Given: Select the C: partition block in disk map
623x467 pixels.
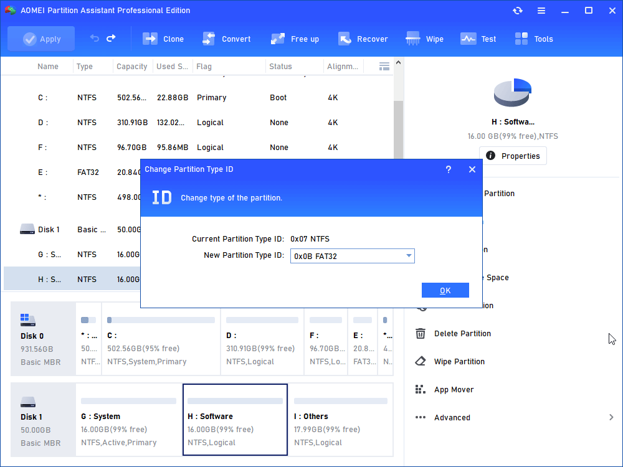Looking at the screenshot, I should [x=161, y=339].
